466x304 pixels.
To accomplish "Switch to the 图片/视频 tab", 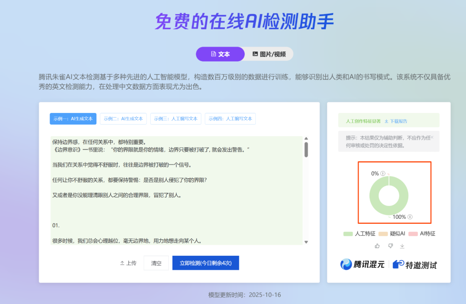I will [x=268, y=54].
